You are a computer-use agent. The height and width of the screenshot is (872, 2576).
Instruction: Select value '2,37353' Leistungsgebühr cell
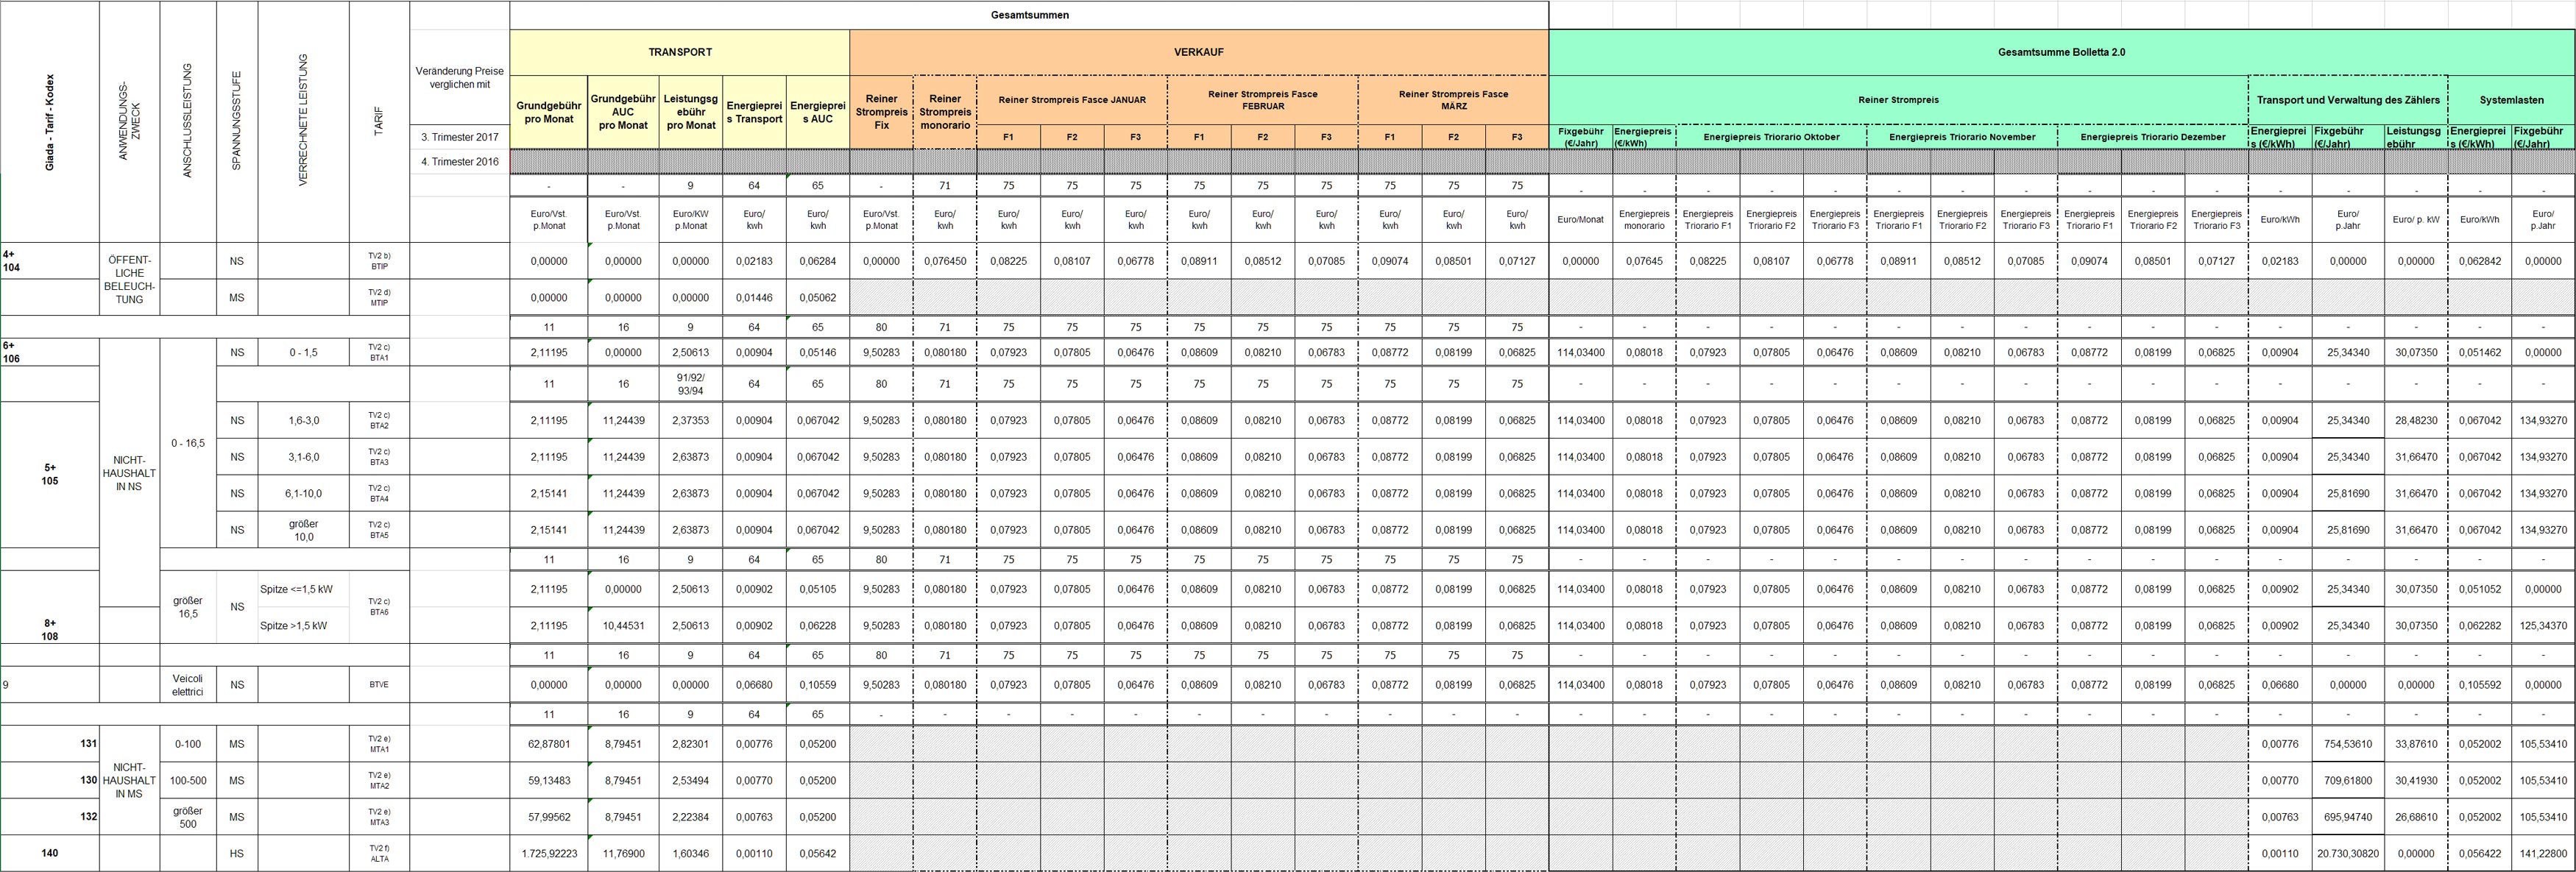[691, 420]
